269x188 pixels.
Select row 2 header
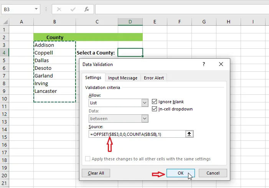(x=4, y=37)
